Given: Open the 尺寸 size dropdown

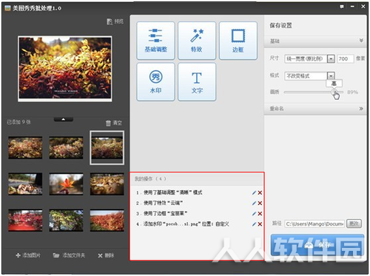Looking at the screenshot, I should click(331, 58).
